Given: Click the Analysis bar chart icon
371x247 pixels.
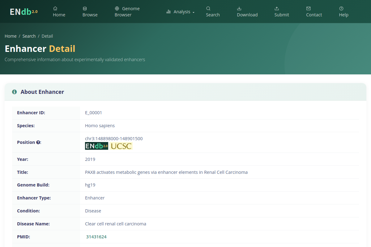Looking at the screenshot, I should coord(168,12).
